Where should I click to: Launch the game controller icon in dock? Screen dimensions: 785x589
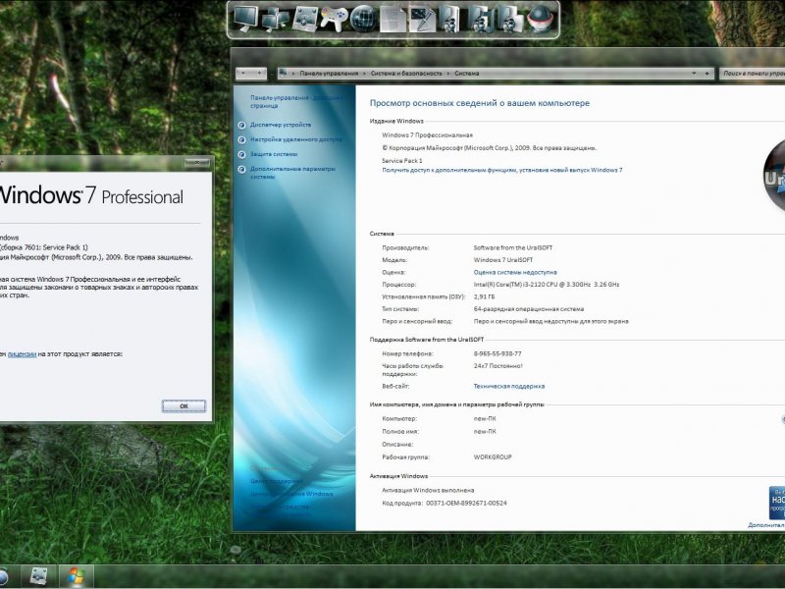(334, 20)
